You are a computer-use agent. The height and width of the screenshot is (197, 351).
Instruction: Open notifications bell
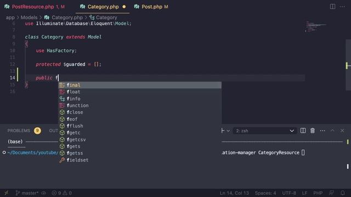click(342, 193)
